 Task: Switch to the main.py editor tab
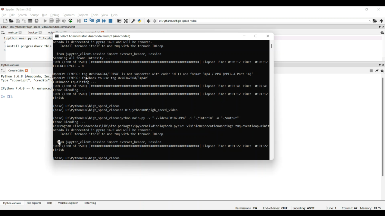13,33
